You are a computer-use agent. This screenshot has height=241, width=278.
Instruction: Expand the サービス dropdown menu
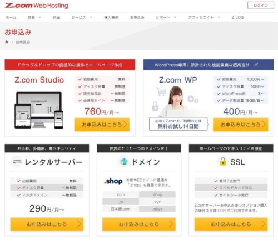(82, 17)
